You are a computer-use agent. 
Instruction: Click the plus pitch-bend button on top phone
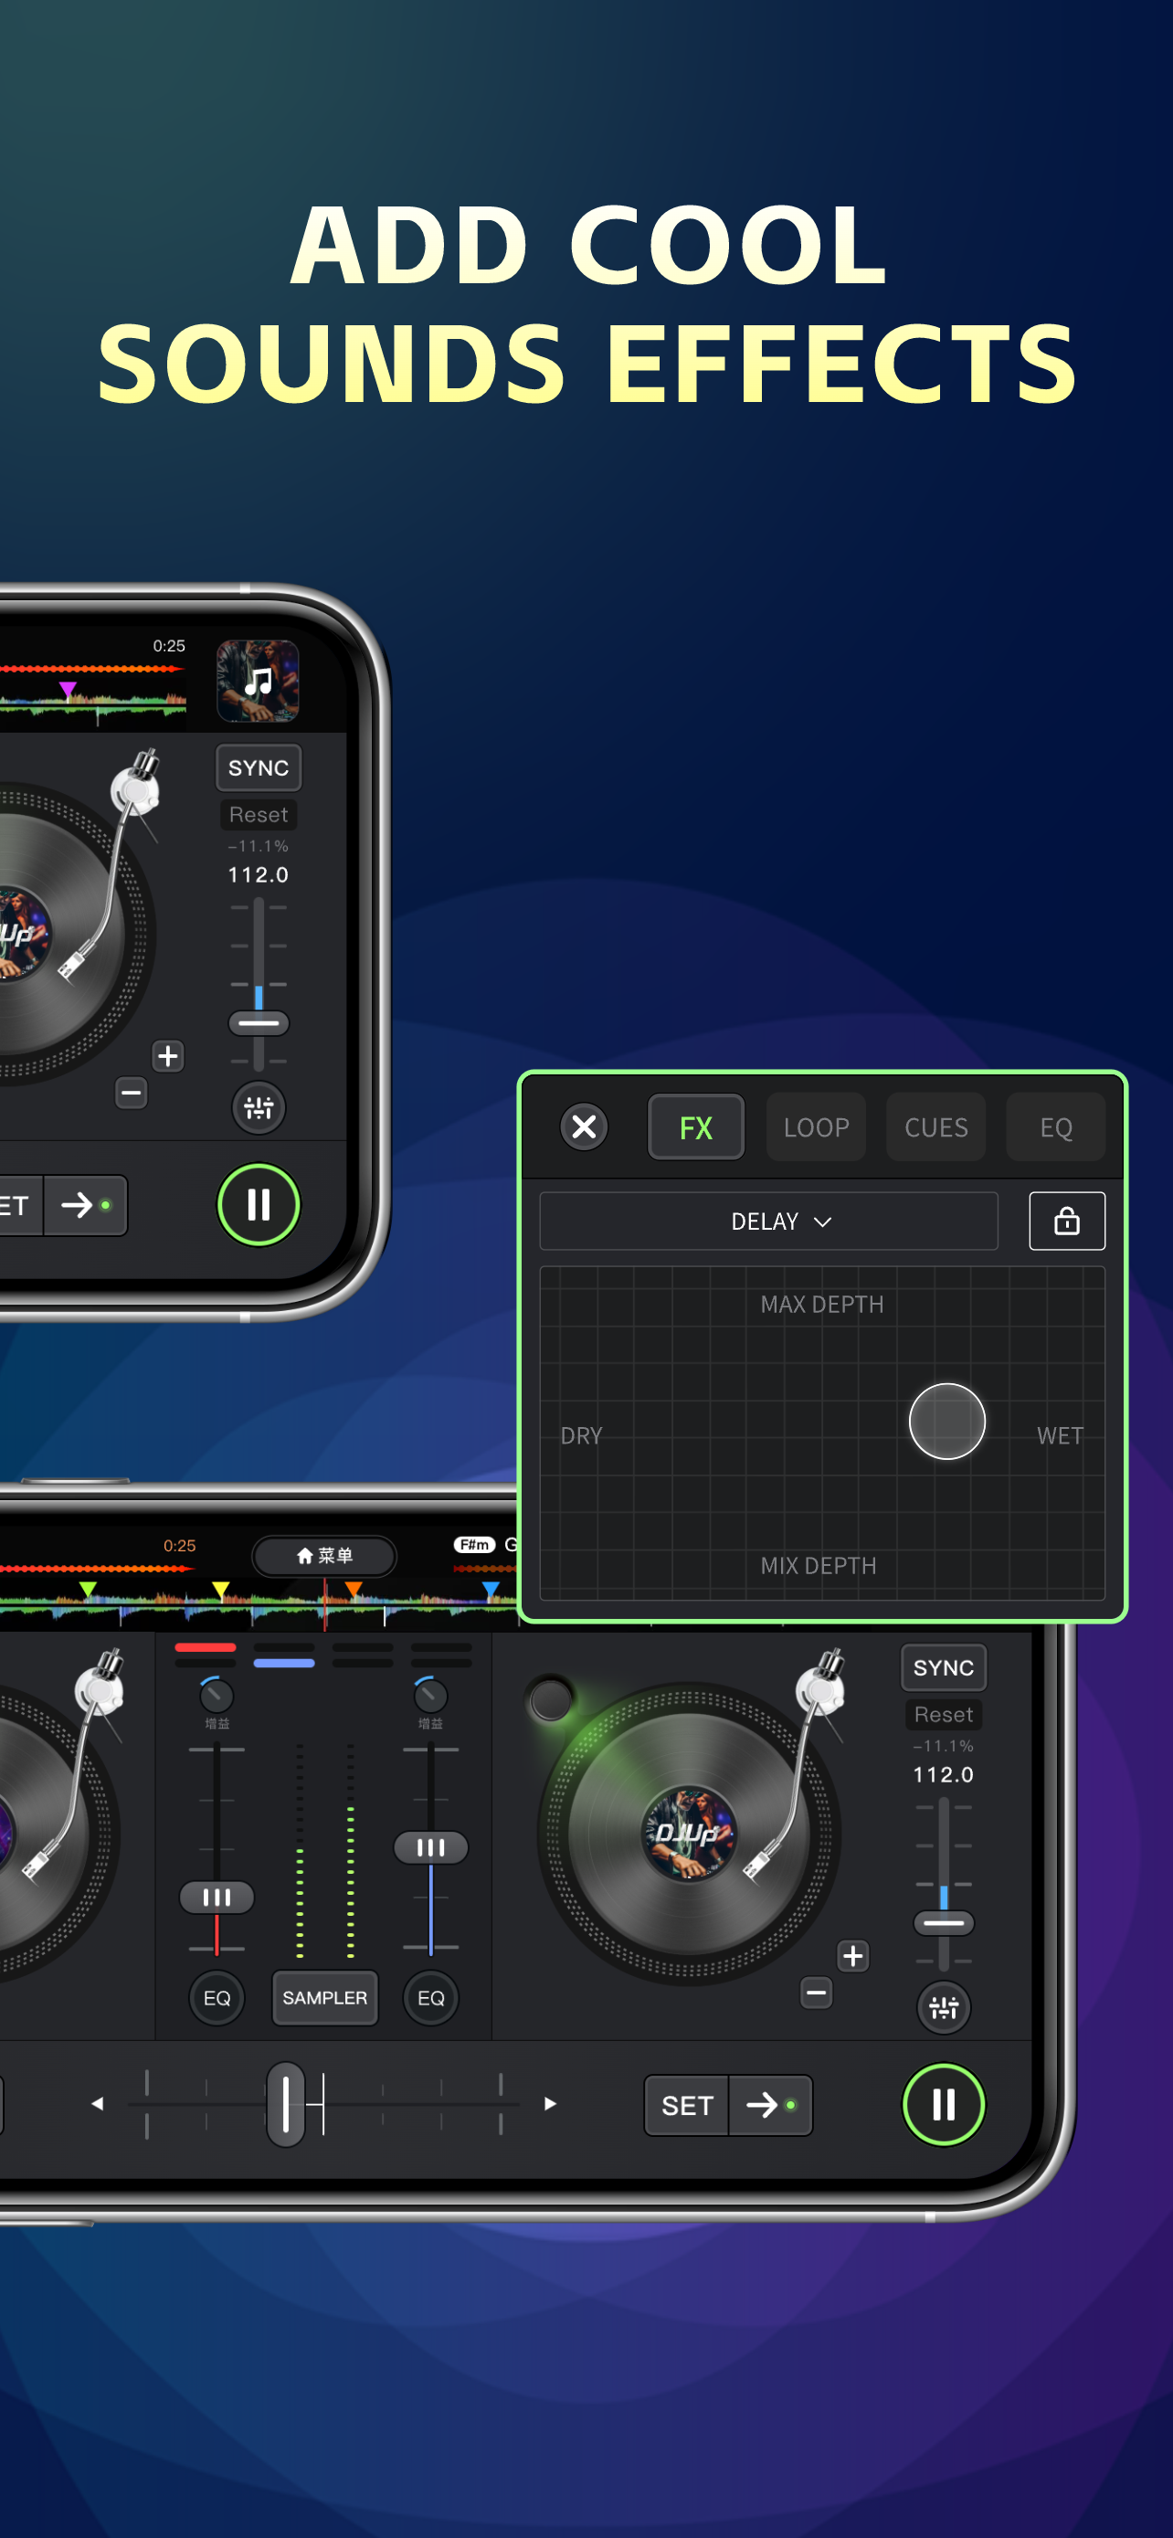coord(168,1056)
